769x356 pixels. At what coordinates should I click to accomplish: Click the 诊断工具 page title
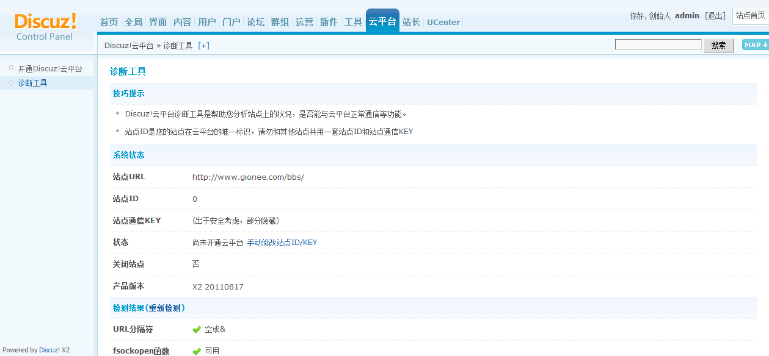point(128,71)
